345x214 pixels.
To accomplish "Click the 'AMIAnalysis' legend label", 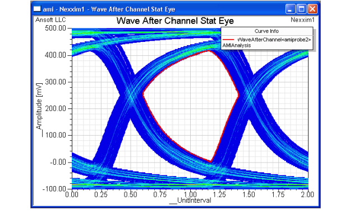I will click(x=237, y=45).
